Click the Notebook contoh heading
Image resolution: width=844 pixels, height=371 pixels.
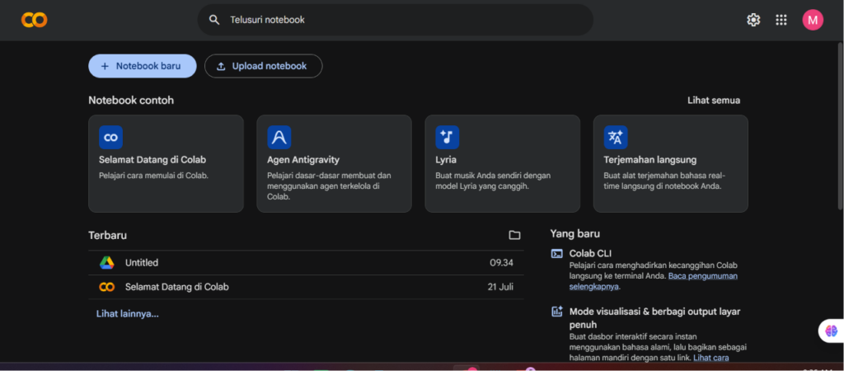(131, 100)
